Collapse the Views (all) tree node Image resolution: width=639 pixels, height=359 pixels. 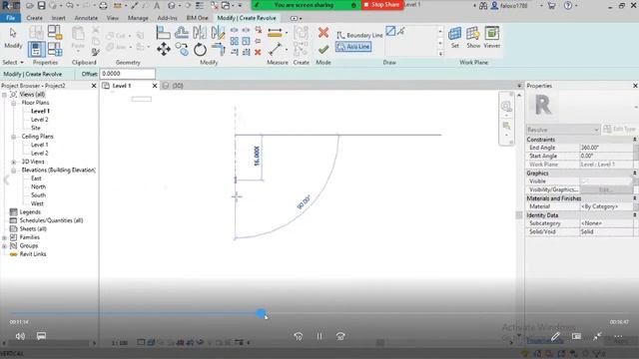point(4,95)
